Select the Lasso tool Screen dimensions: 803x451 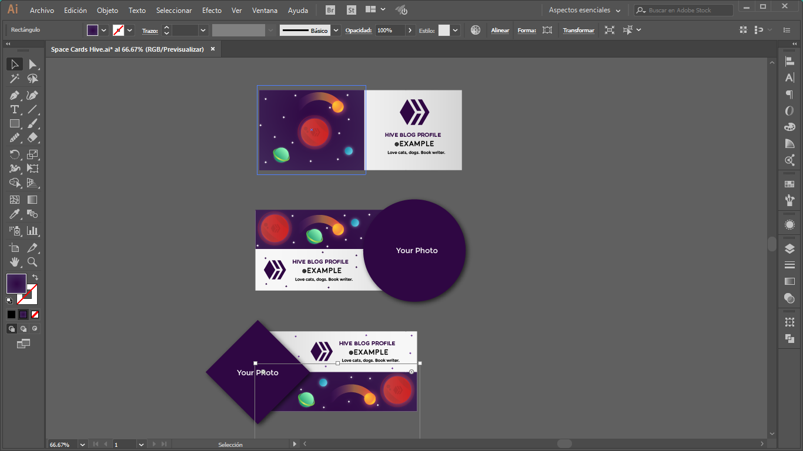tap(32, 79)
